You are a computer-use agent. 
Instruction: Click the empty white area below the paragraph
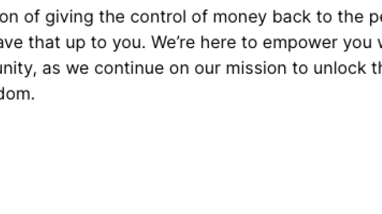[191, 158]
